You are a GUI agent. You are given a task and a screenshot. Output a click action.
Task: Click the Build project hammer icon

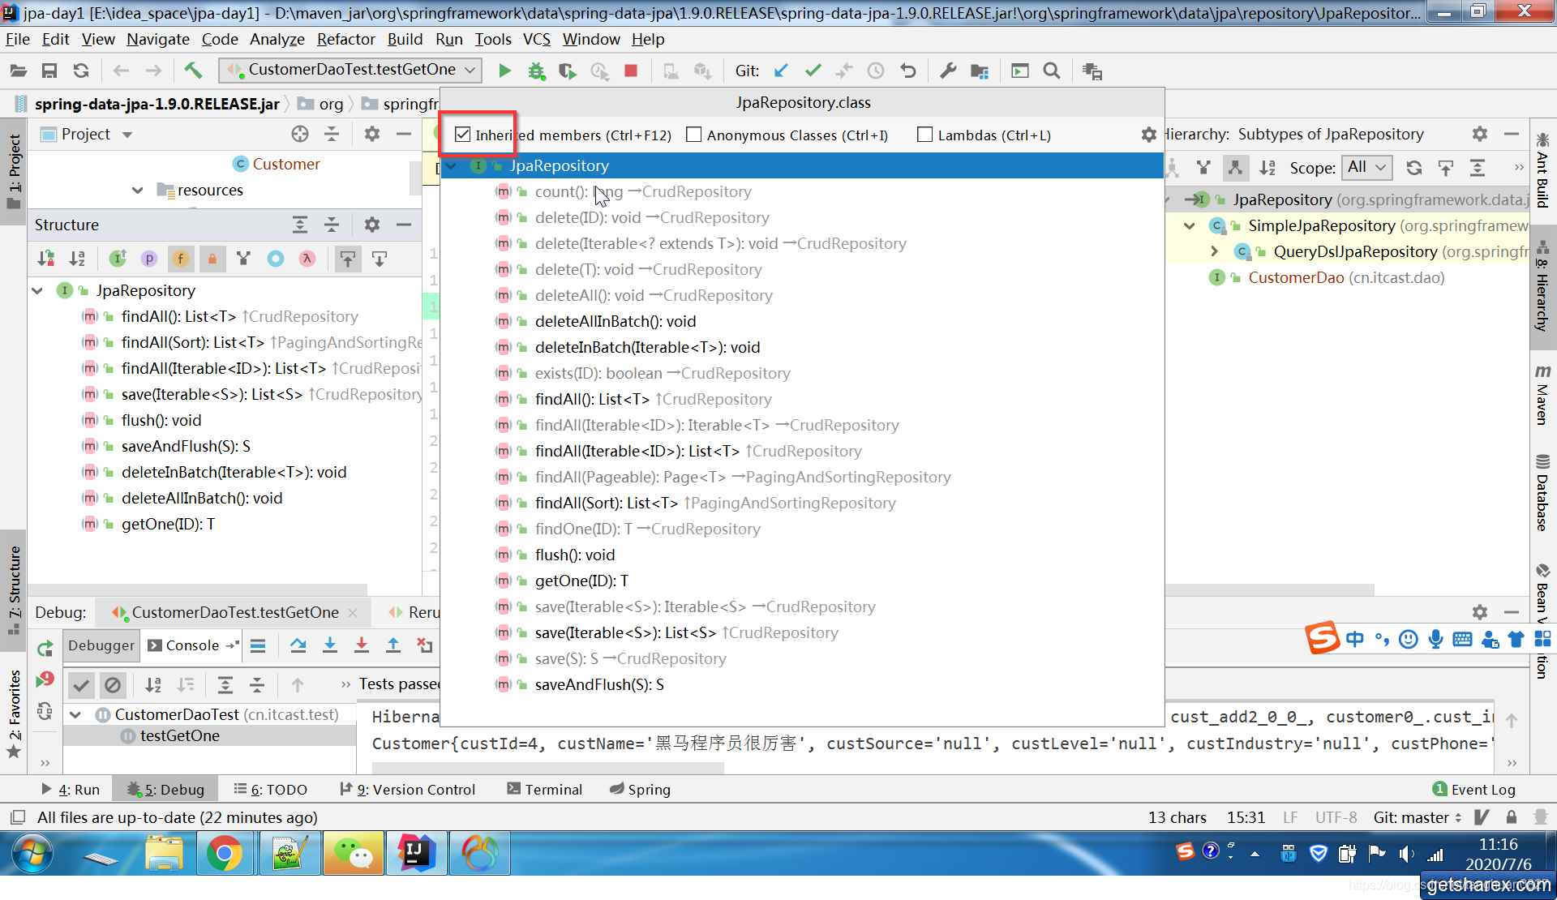(193, 71)
